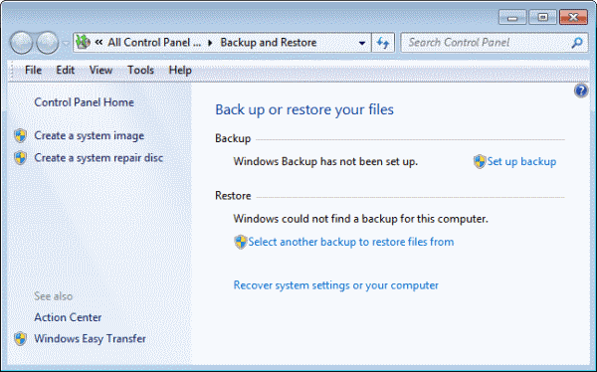The height and width of the screenshot is (372, 597).
Task: Click Create a system image link
Action: [x=90, y=135]
